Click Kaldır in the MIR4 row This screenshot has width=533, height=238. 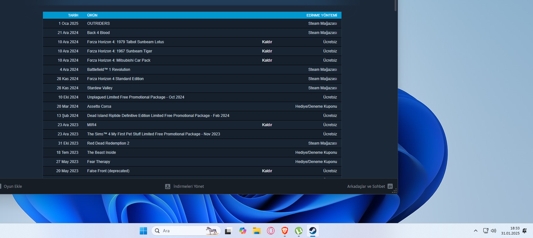pyautogui.click(x=267, y=125)
